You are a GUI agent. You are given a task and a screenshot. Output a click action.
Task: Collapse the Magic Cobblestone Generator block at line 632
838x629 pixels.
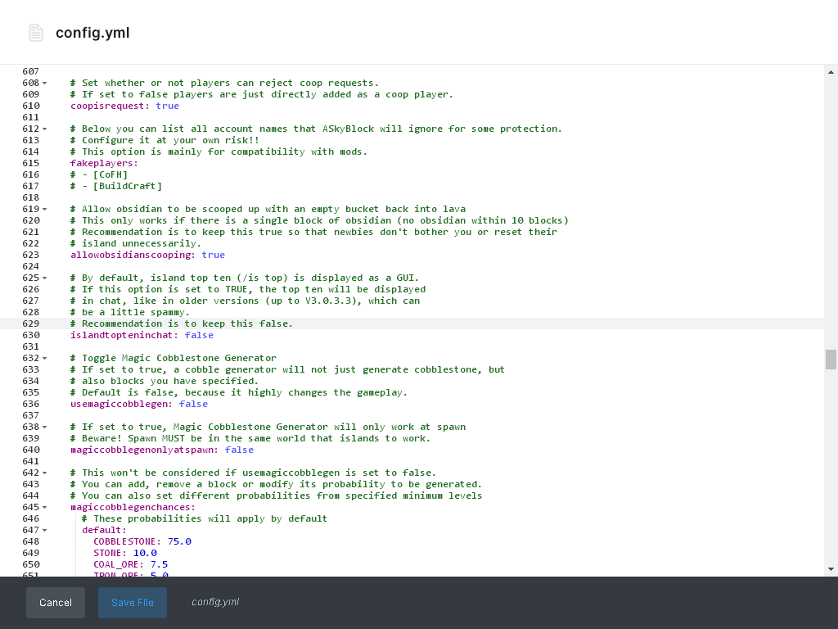tap(45, 359)
